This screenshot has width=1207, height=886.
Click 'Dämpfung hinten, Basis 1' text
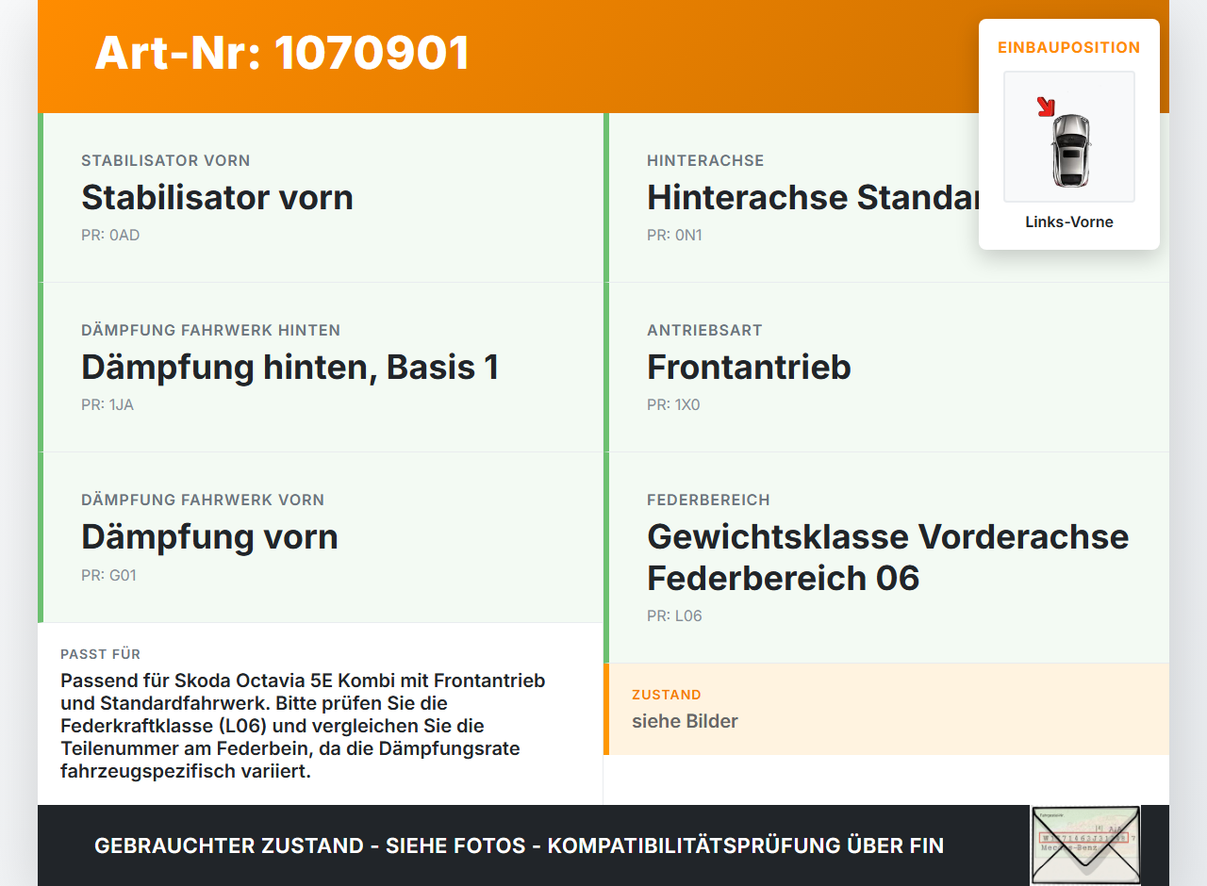click(x=289, y=367)
